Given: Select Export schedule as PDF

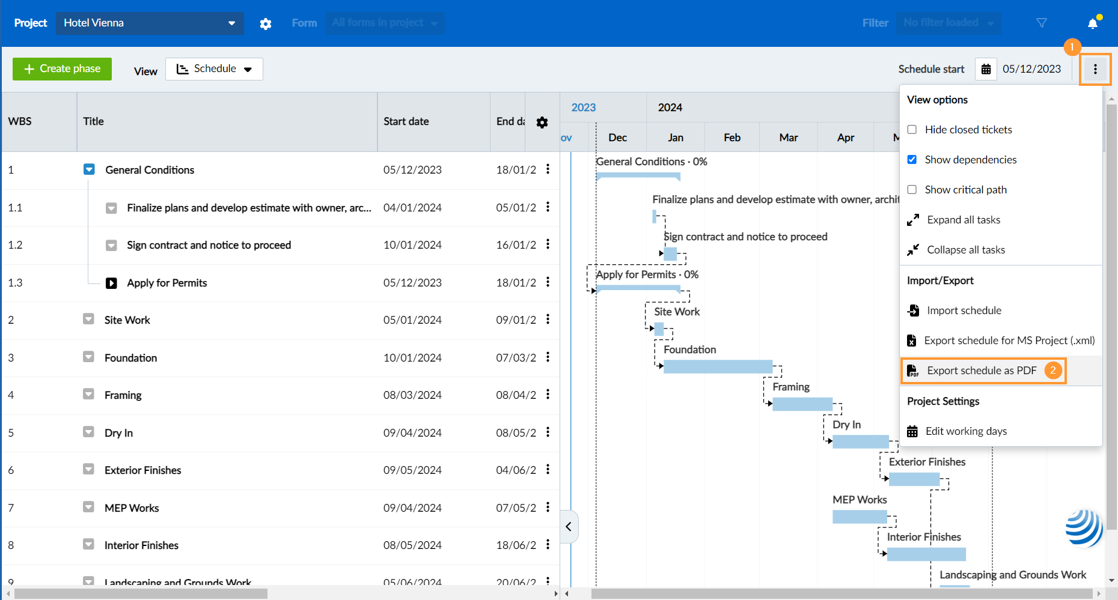Looking at the screenshot, I should (x=981, y=371).
